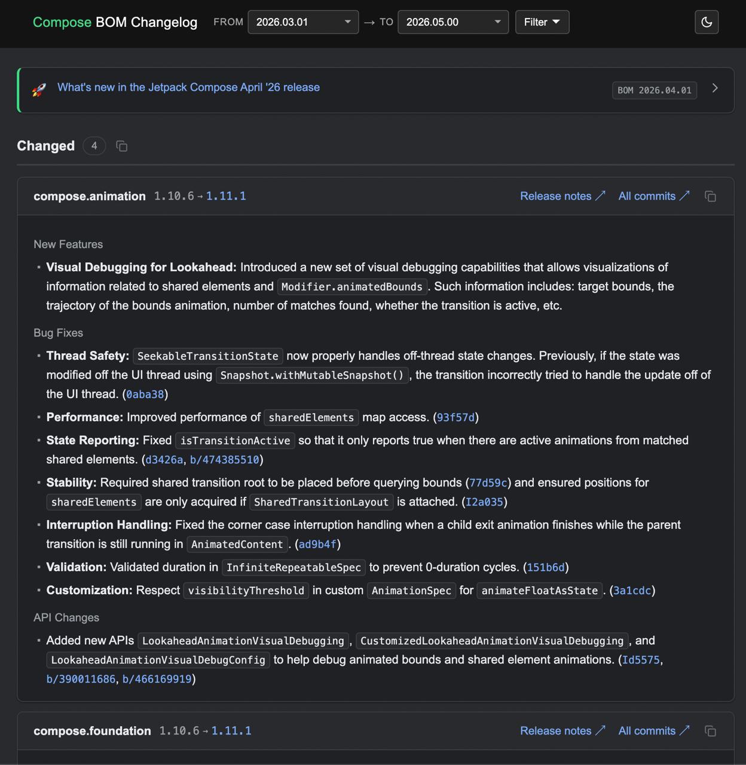Open All commits for compose.foundation

pos(654,731)
